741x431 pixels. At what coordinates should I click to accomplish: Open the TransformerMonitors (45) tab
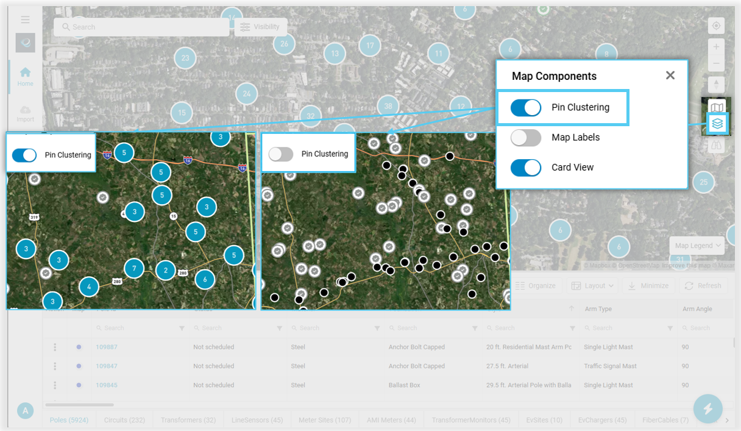(471, 420)
